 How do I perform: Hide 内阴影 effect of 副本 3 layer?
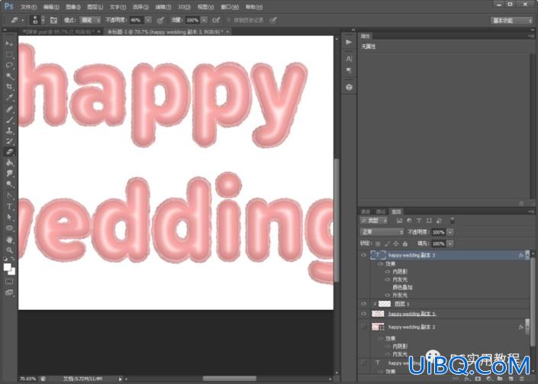pos(388,272)
